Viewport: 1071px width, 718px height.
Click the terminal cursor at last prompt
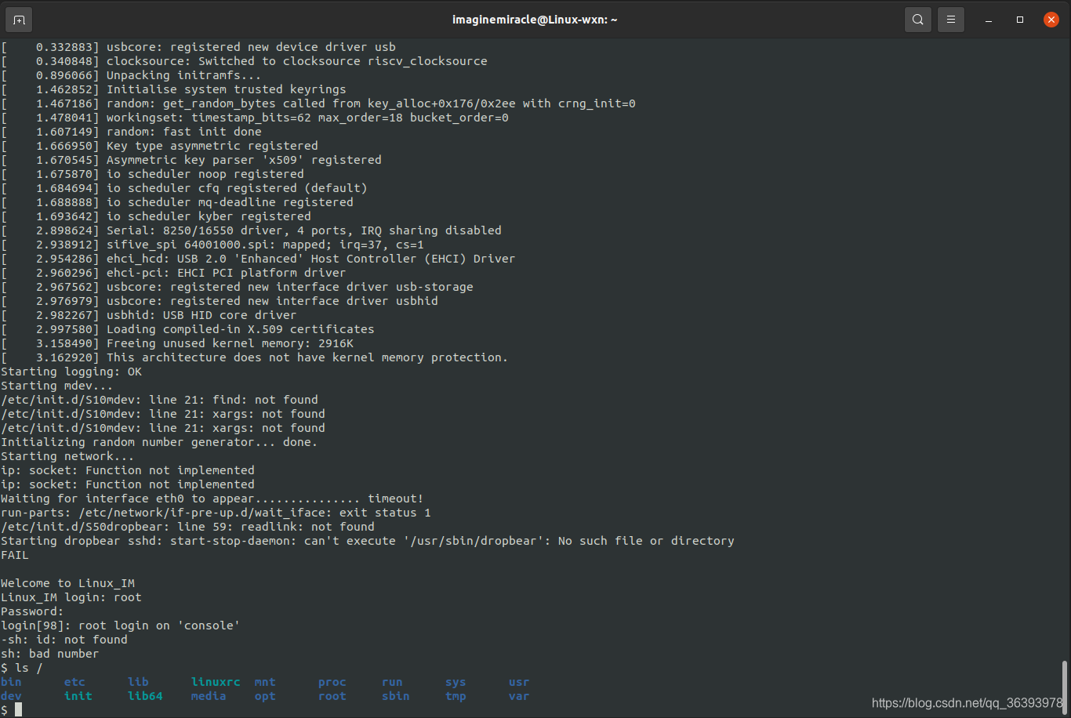click(x=18, y=710)
